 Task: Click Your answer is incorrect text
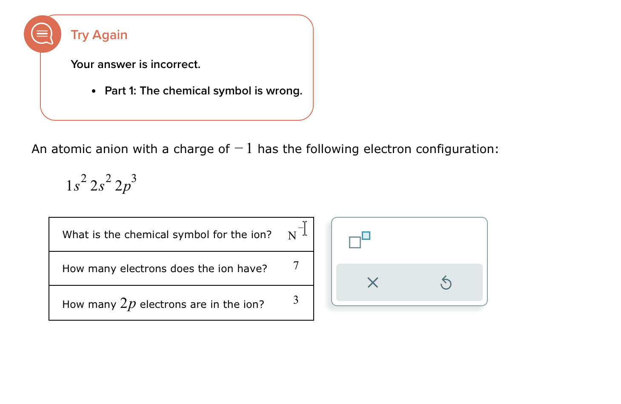point(135,64)
